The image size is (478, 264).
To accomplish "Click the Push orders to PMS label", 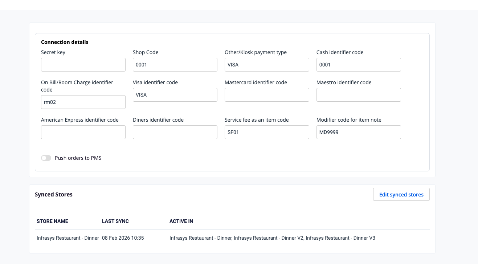I will pyautogui.click(x=78, y=158).
